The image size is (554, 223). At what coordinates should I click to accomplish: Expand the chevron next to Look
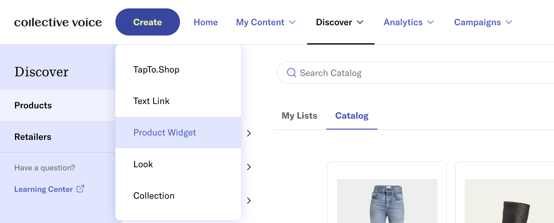pyautogui.click(x=249, y=167)
